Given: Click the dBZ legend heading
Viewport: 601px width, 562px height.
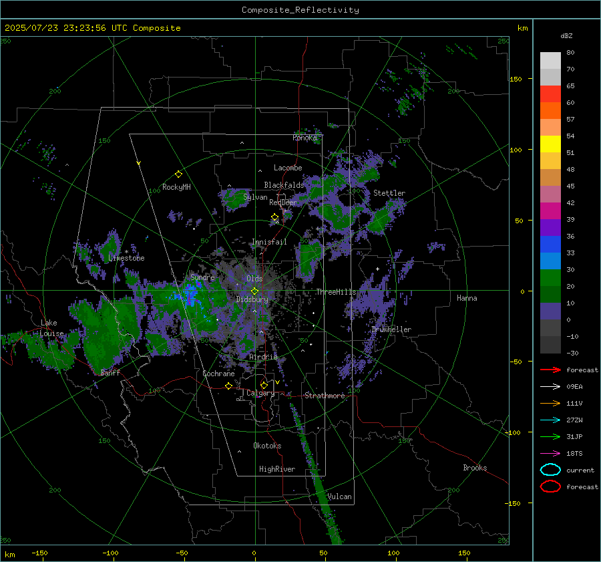Looking at the screenshot, I should 566,36.
